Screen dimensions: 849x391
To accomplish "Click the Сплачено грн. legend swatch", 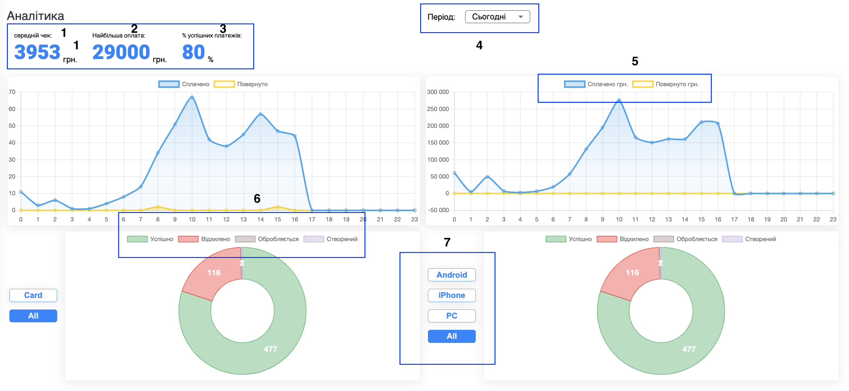I will point(574,84).
